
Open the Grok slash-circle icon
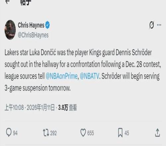point(151,25)
